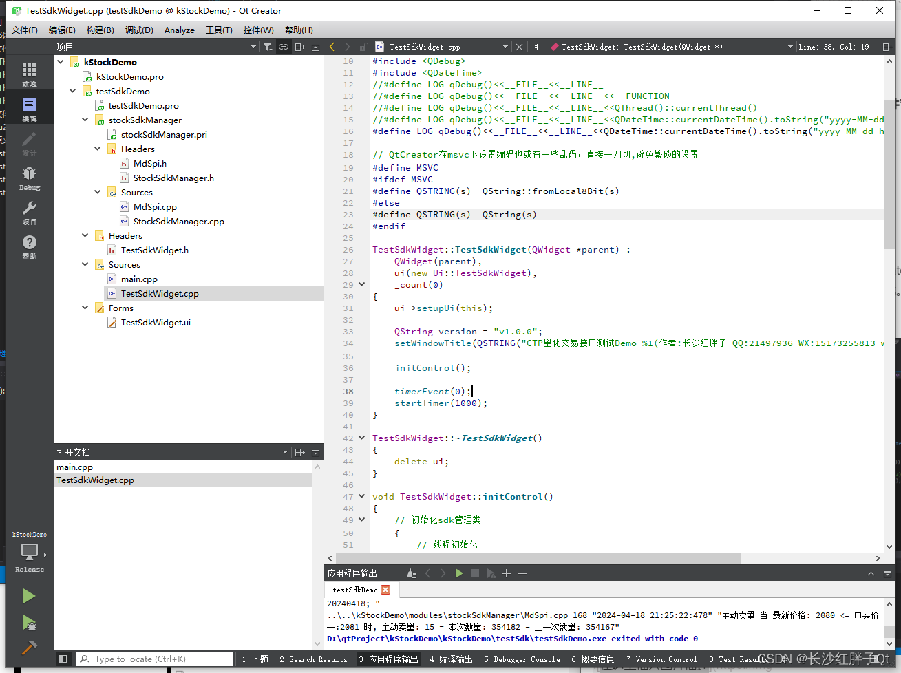Open Help mode via the question mark icon
Viewport: 901px width, 673px height.
(29, 246)
